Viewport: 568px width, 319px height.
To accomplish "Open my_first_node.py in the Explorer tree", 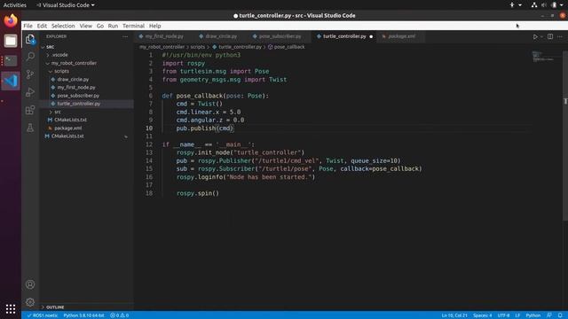I will (x=76, y=88).
